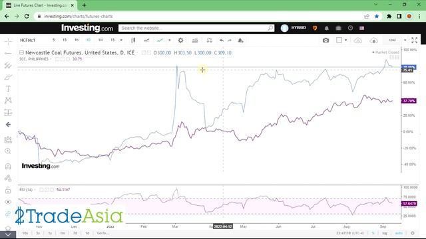Open the indicators menu
The width and height of the screenshot is (426, 239).
pyautogui.click(x=195, y=40)
